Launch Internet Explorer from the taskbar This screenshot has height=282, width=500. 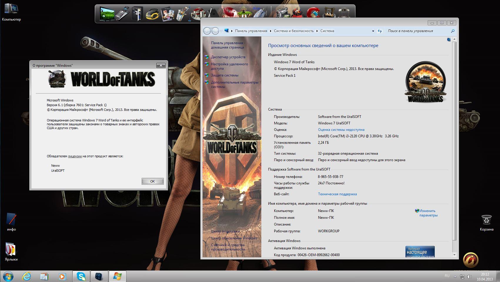(x=26, y=276)
